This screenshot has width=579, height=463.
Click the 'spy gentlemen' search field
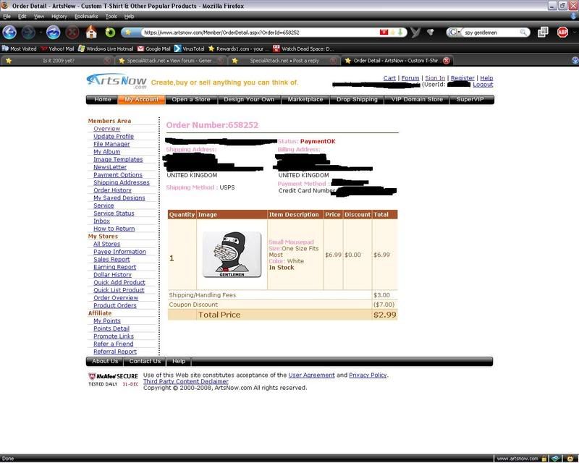(x=491, y=33)
